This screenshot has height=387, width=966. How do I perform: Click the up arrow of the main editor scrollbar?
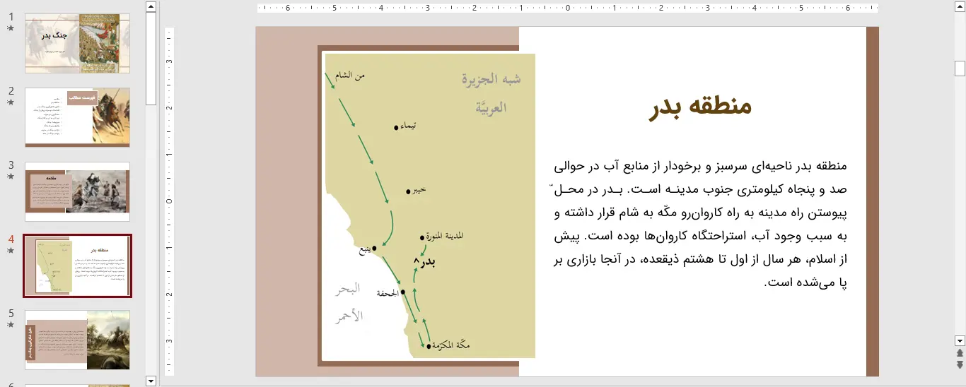click(960, 6)
